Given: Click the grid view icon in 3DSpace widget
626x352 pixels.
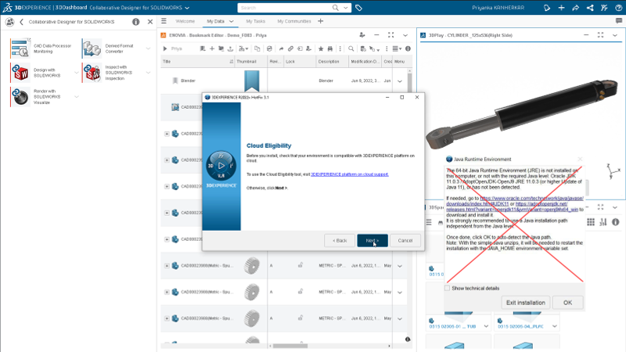Looking at the screenshot, I should click(x=591, y=222).
